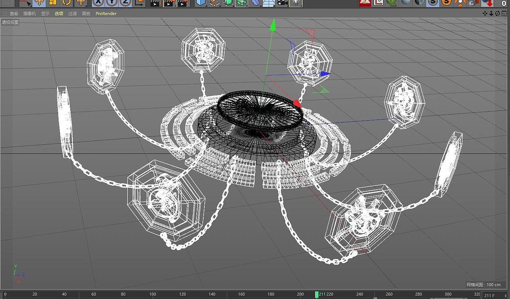
Task: Click the green timeline playhead at 211
Action: [317, 295]
